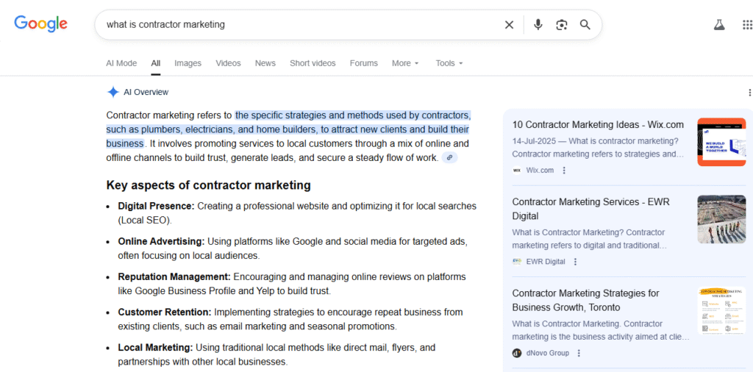Click the EWR Digital source name
Image resolution: width=753 pixels, height=372 pixels.
point(546,262)
